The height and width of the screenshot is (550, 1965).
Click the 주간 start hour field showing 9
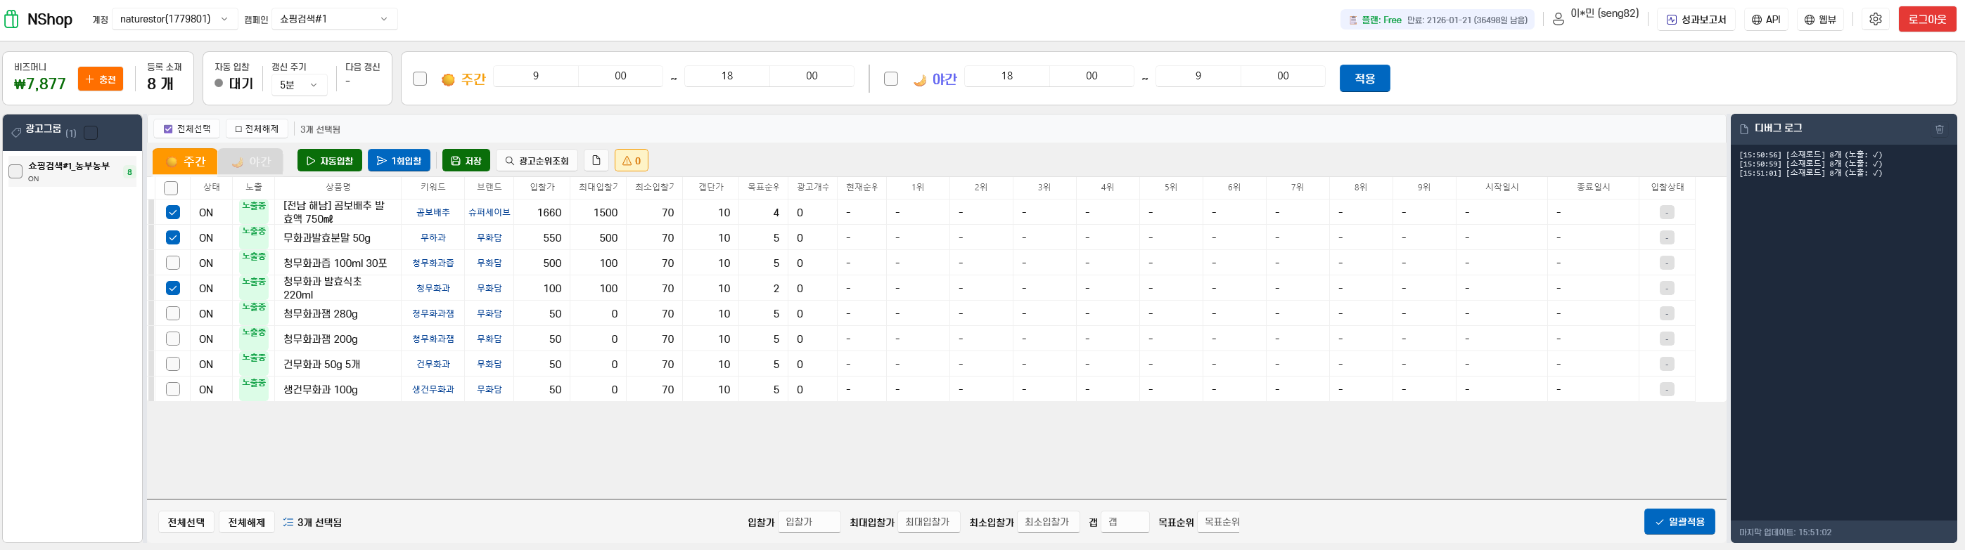pyautogui.click(x=535, y=76)
